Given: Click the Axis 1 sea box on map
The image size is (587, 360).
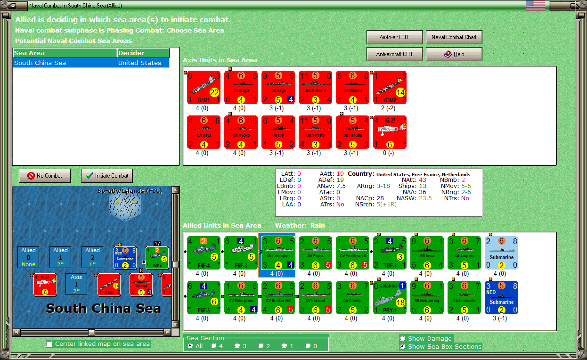Looking at the screenshot, I should (76, 284).
